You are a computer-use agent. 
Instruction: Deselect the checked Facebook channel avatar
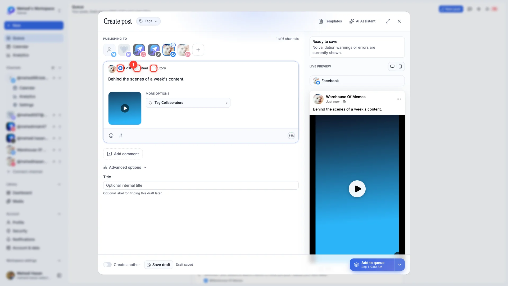pos(169,50)
